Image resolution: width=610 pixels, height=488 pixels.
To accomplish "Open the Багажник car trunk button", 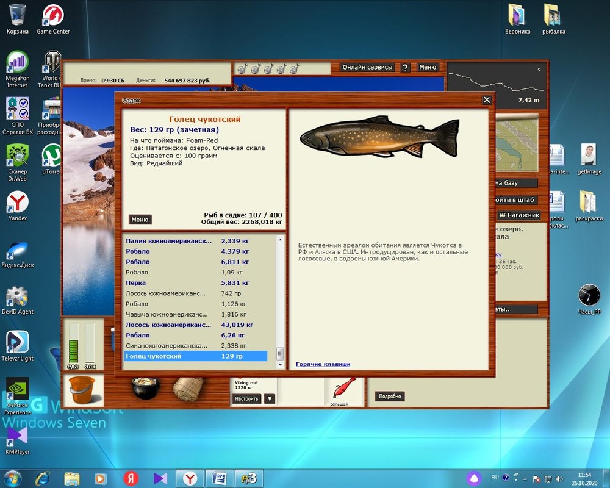I will coord(519,215).
